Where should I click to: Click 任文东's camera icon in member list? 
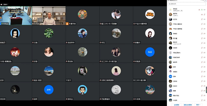(205, 19)
